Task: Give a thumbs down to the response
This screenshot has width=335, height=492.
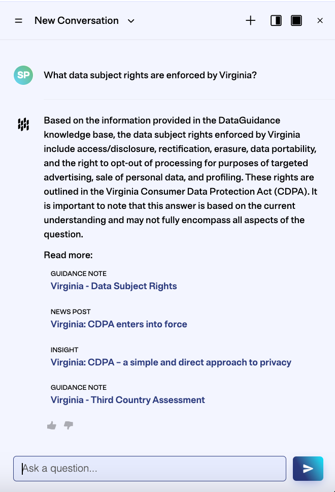Action: pyautogui.click(x=68, y=426)
